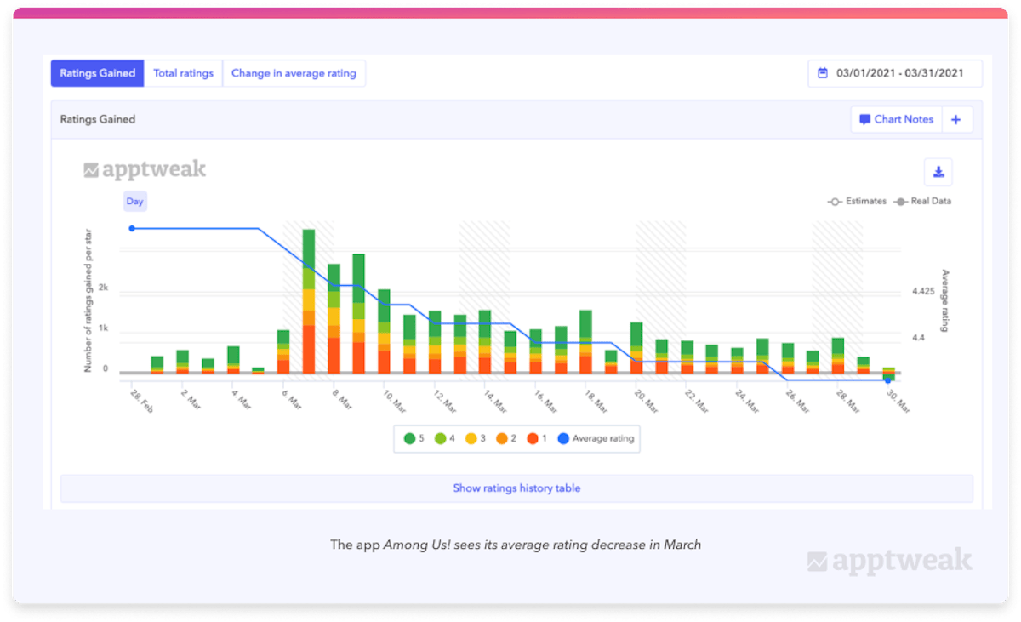Select the Ratings Gained tab
Screen dimensions: 1021x622
[97, 73]
